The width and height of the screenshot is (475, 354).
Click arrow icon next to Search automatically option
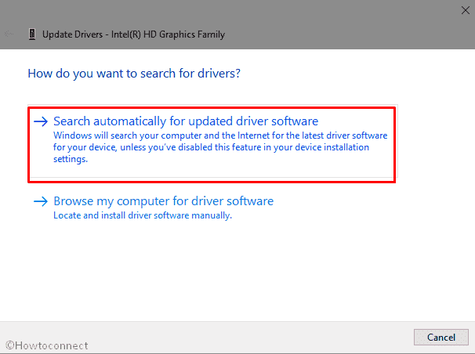[41, 121]
